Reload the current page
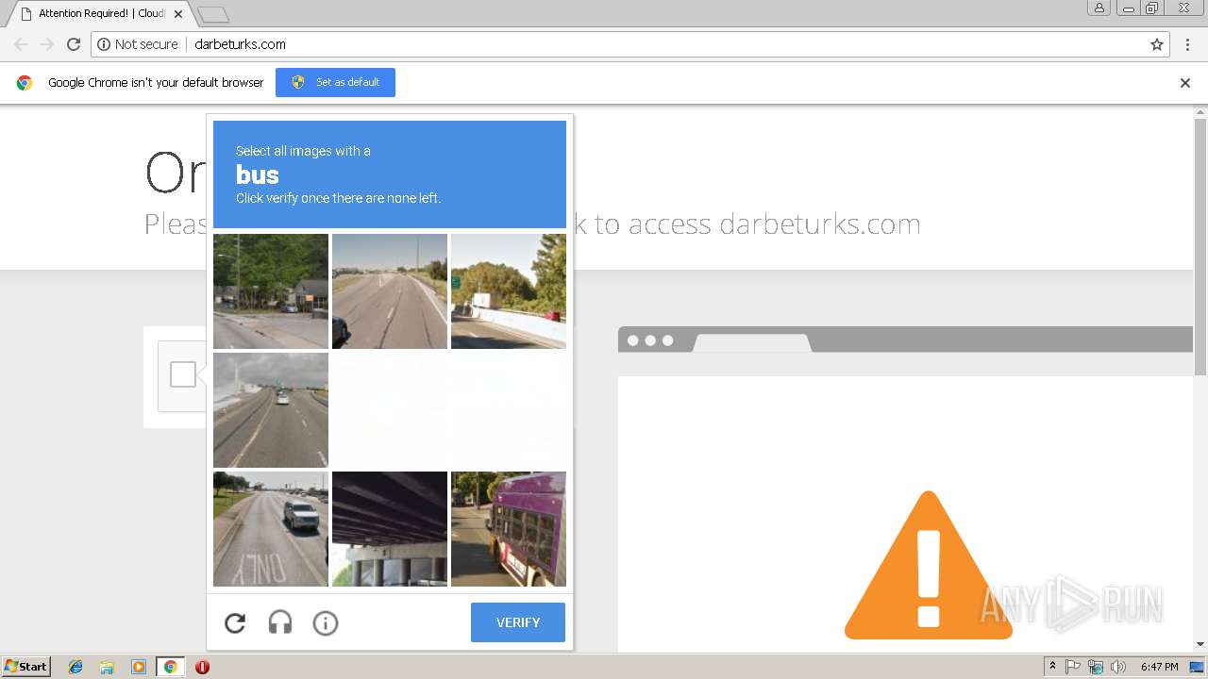This screenshot has width=1208, height=679. click(x=74, y=44)
